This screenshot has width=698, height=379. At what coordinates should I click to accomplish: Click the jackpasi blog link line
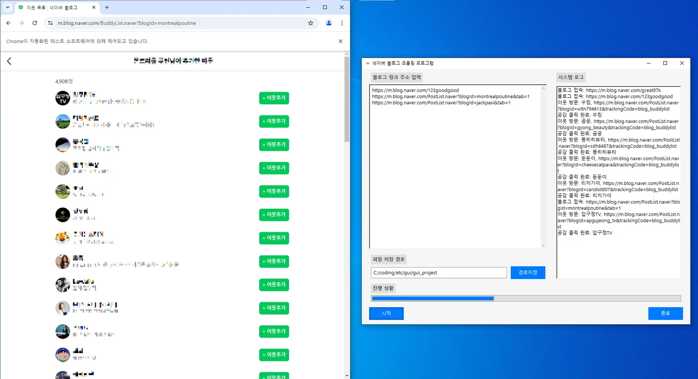pyautogui.click(x=441, y=103)
